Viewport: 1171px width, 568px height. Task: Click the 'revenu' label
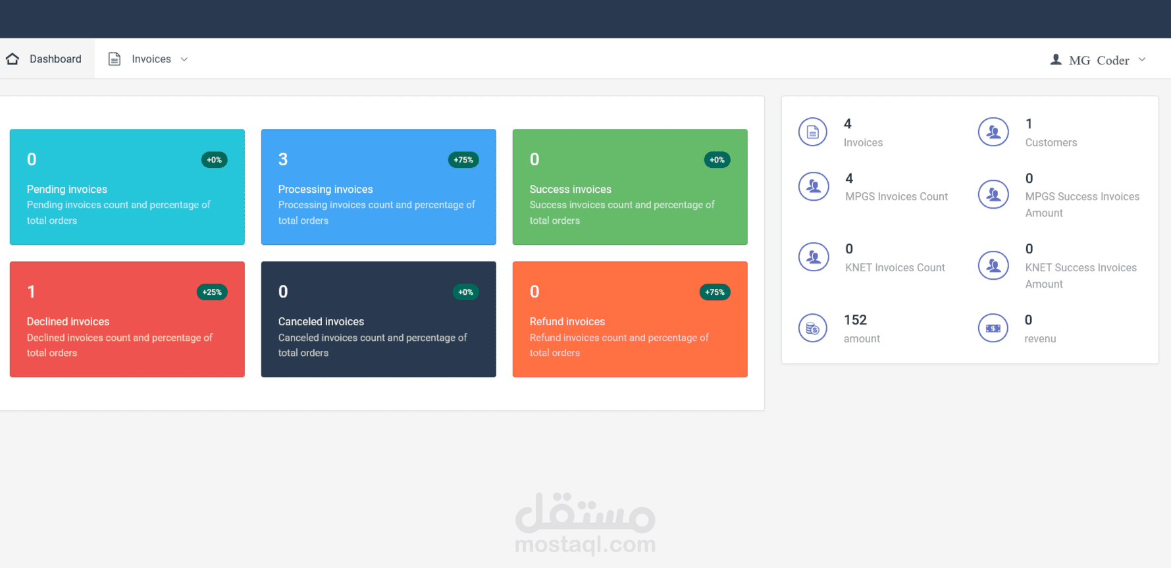(1040, 339)
